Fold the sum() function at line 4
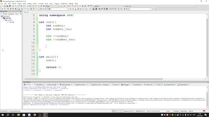 click(x=38, y=22)
